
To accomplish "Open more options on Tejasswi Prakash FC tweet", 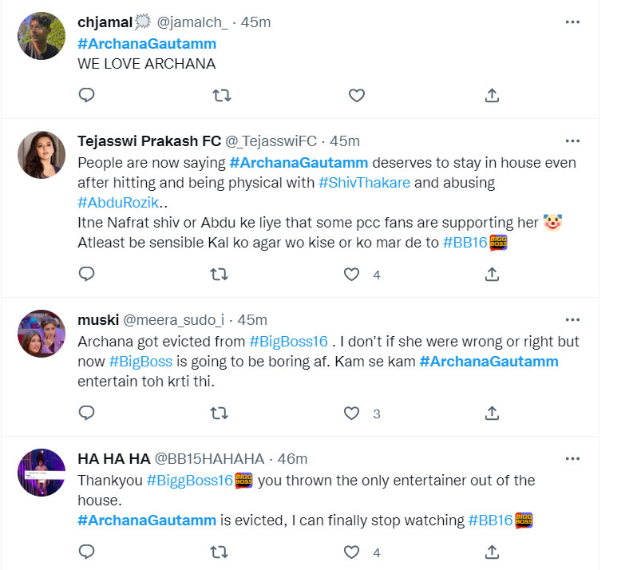I will pyautogui.click(x=572, y=141).
